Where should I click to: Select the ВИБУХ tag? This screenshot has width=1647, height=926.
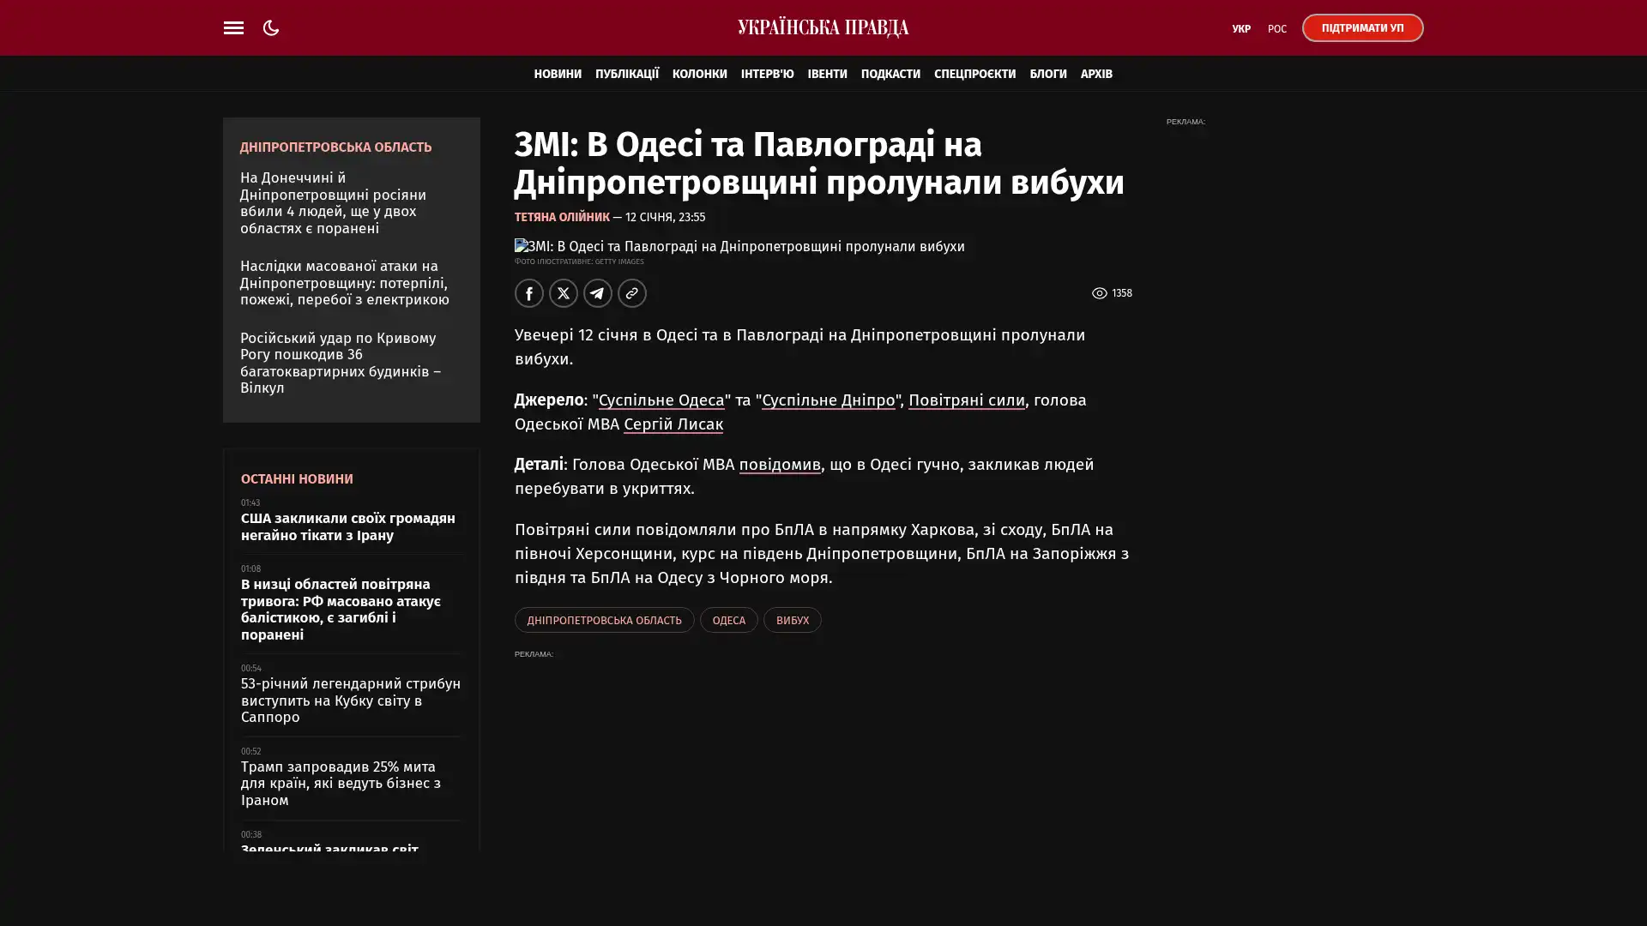tap(792, 620)
